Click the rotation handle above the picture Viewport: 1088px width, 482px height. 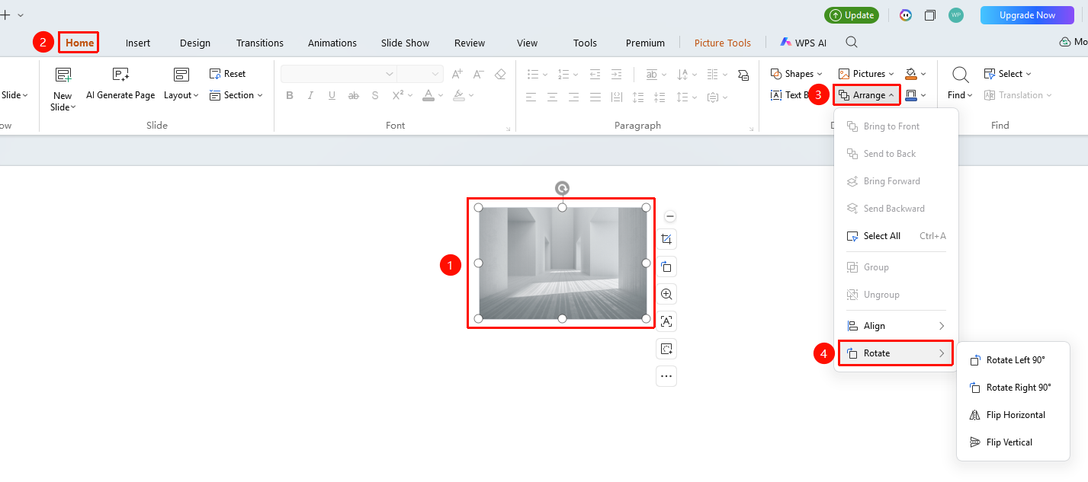(562, 188)
